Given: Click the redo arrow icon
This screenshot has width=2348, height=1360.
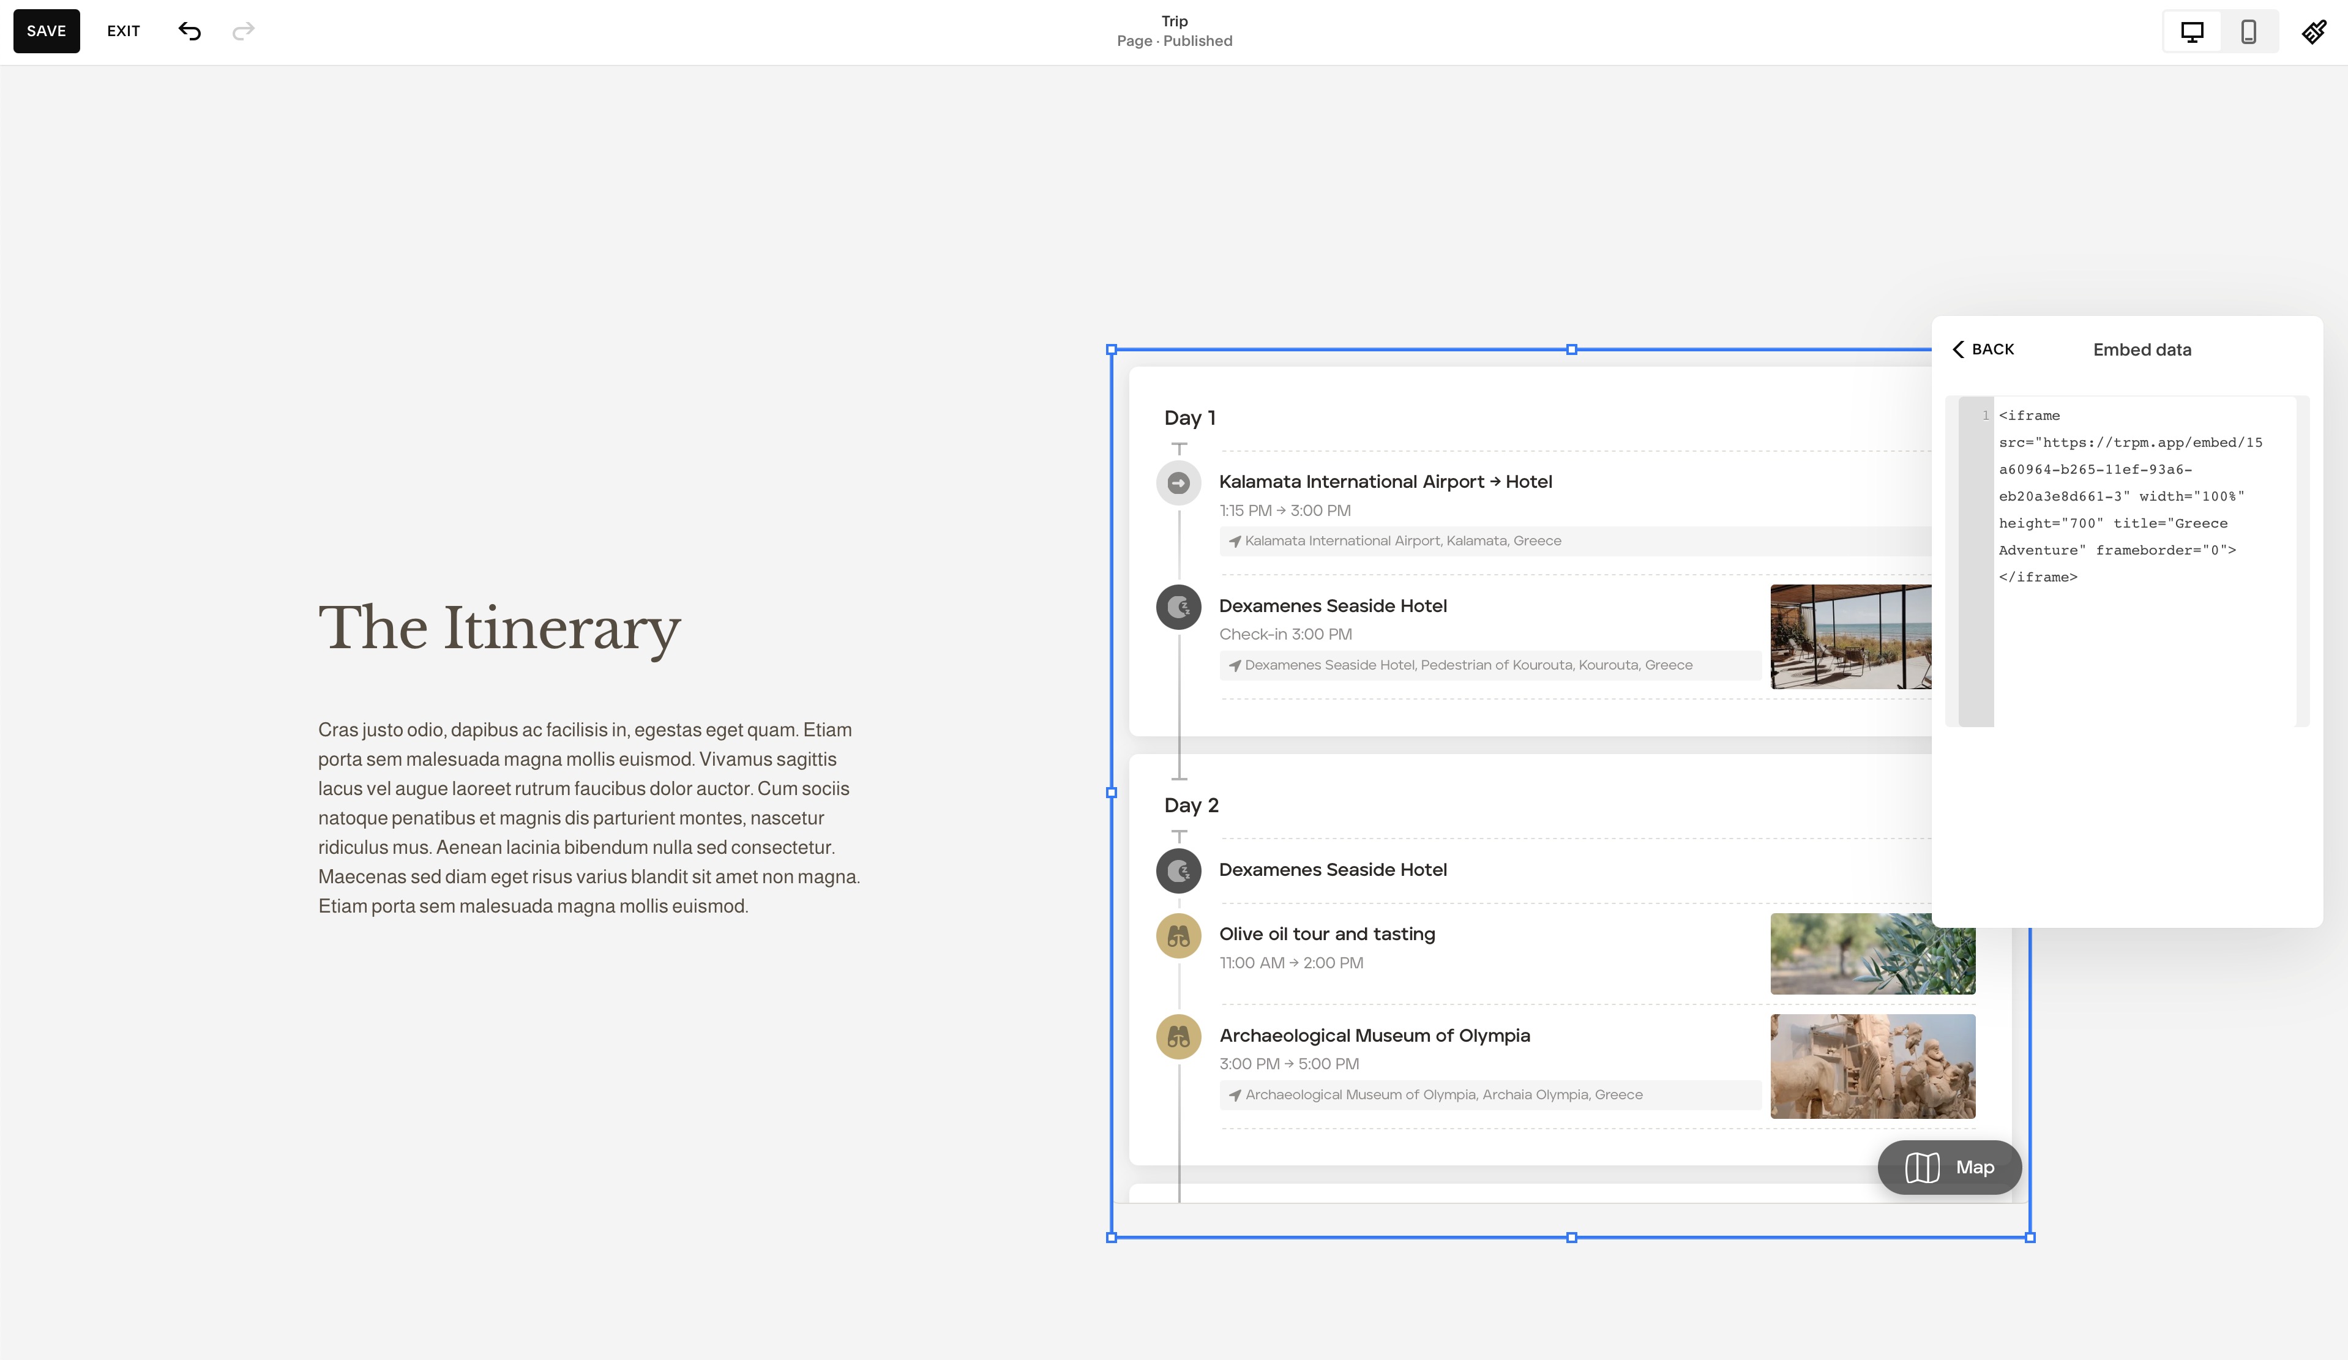Looking at the screenshot, I should (x=243, y=32).
